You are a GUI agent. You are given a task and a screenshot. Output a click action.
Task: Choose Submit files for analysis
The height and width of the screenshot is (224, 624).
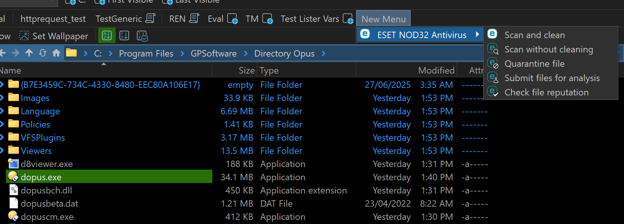coord(552,78)
